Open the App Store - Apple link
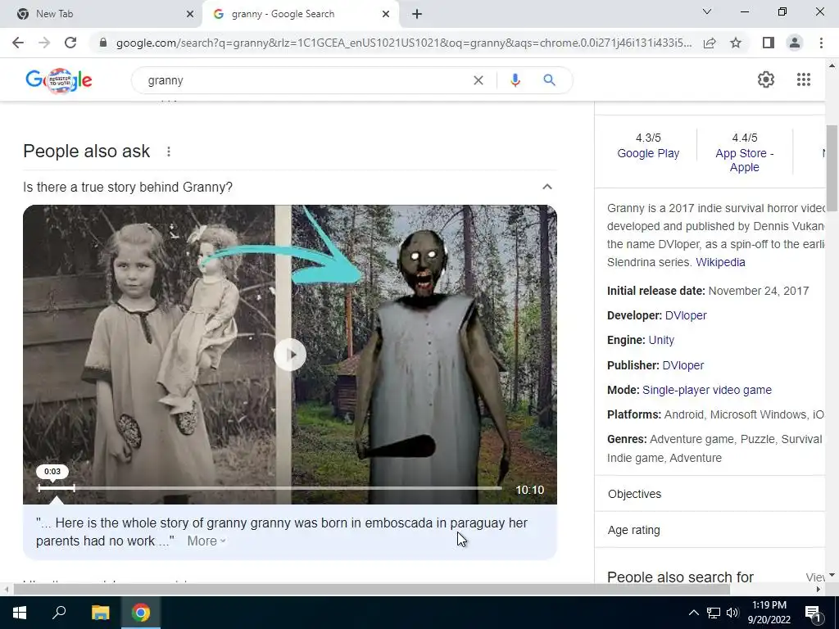Image resolution: width=839 pixels, height=629 pixels. coord(744,160)
